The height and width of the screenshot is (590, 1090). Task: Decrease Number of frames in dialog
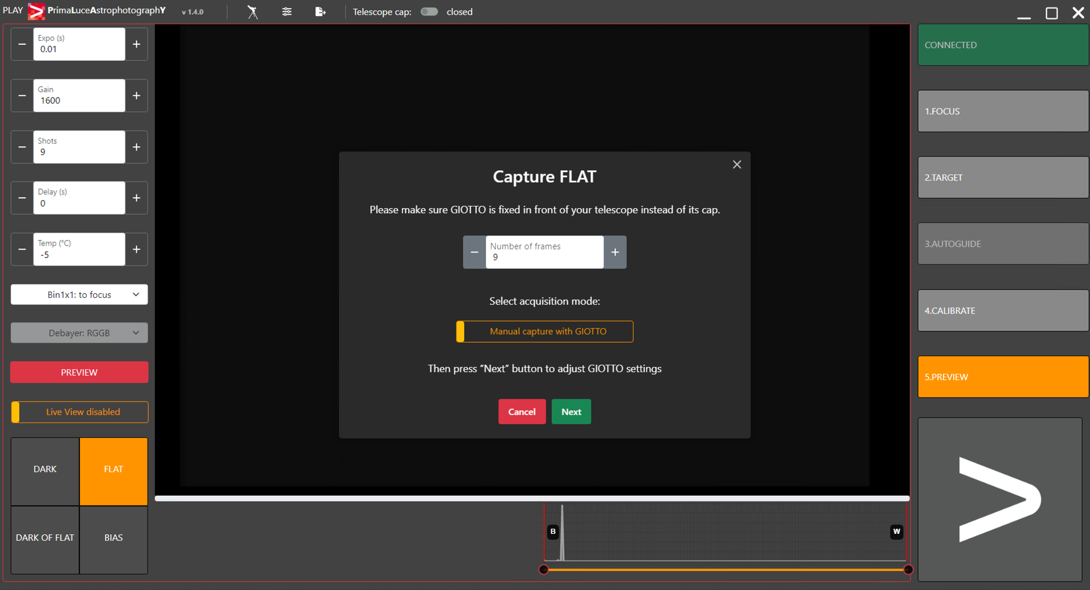pyautogui.click(x=475, y=252)
